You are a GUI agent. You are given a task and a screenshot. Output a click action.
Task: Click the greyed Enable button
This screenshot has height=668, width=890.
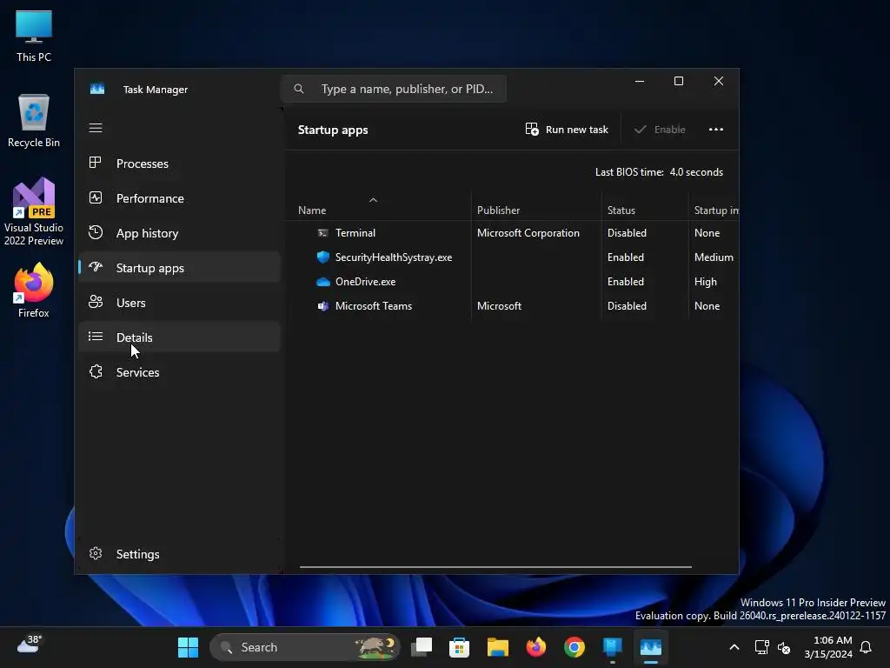point(660,130)
